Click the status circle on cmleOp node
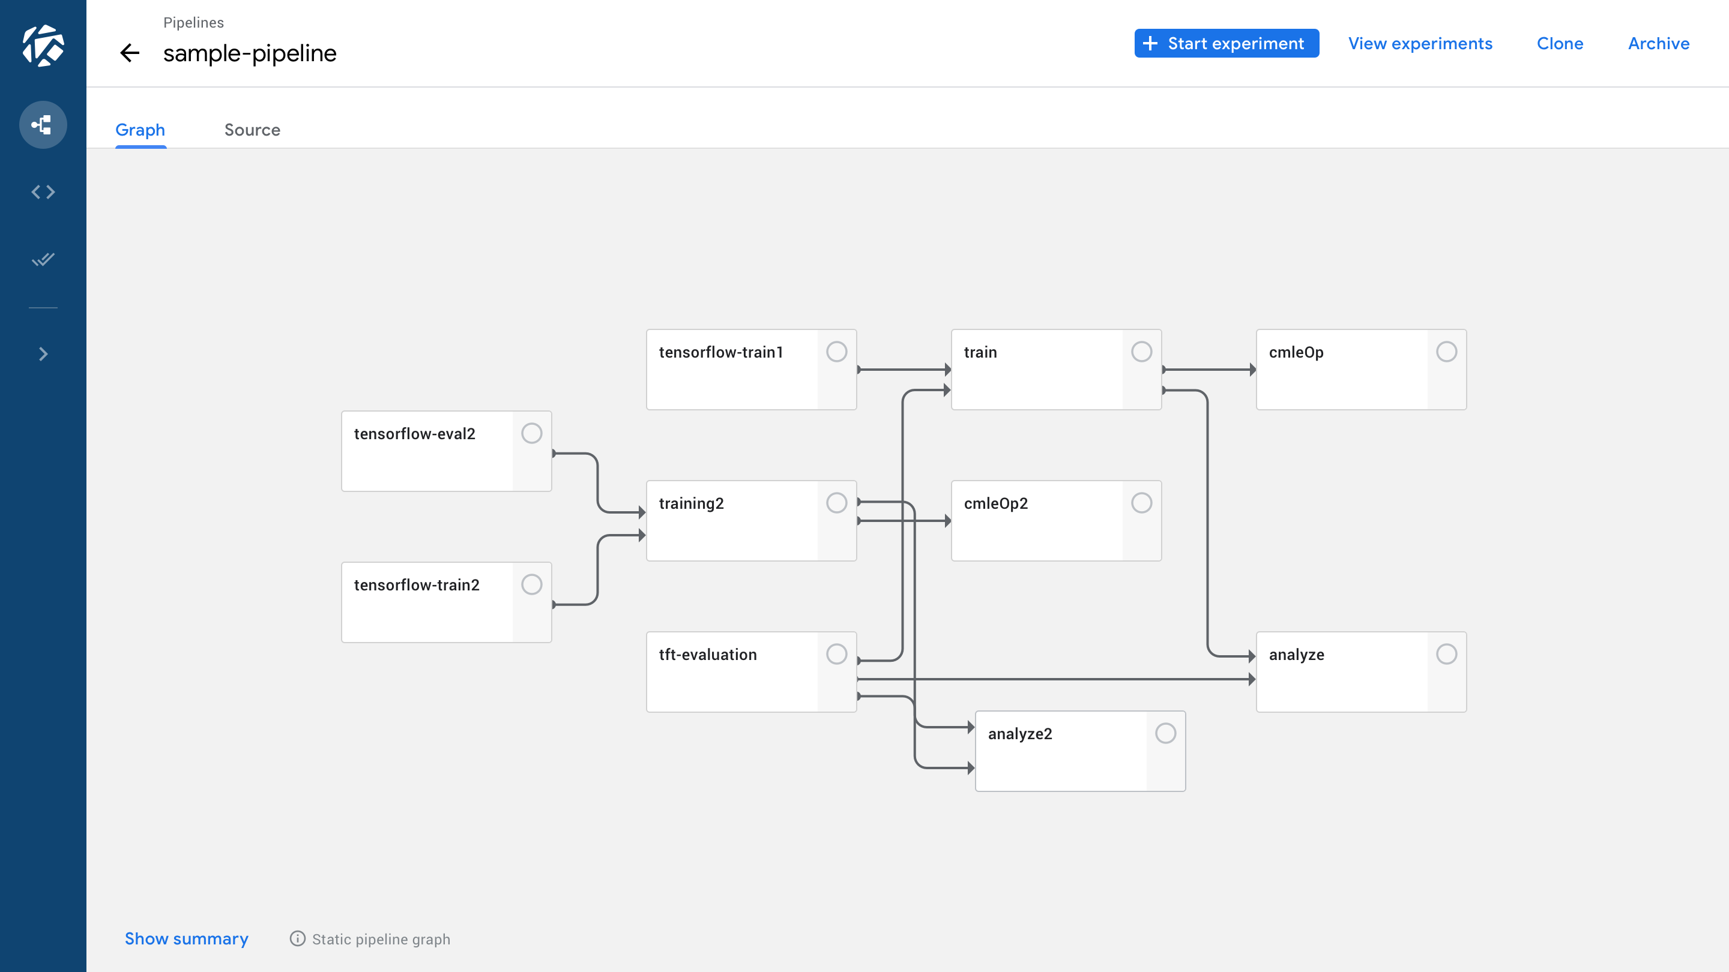The height and width of the screenshot is (972, 1729). [1447, 352]
